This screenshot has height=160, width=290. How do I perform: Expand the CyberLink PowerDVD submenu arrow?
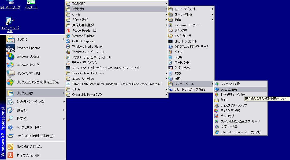(166, 95)
